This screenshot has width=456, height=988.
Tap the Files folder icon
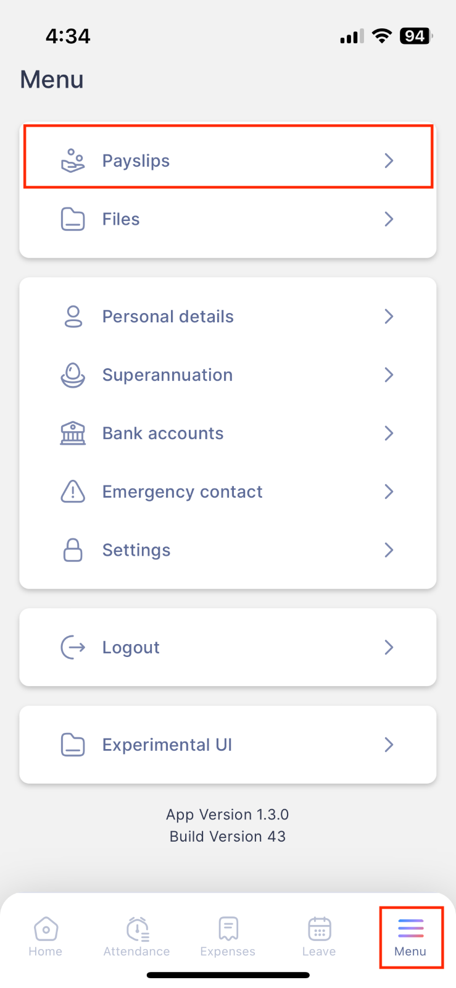[x=73, y=219]
